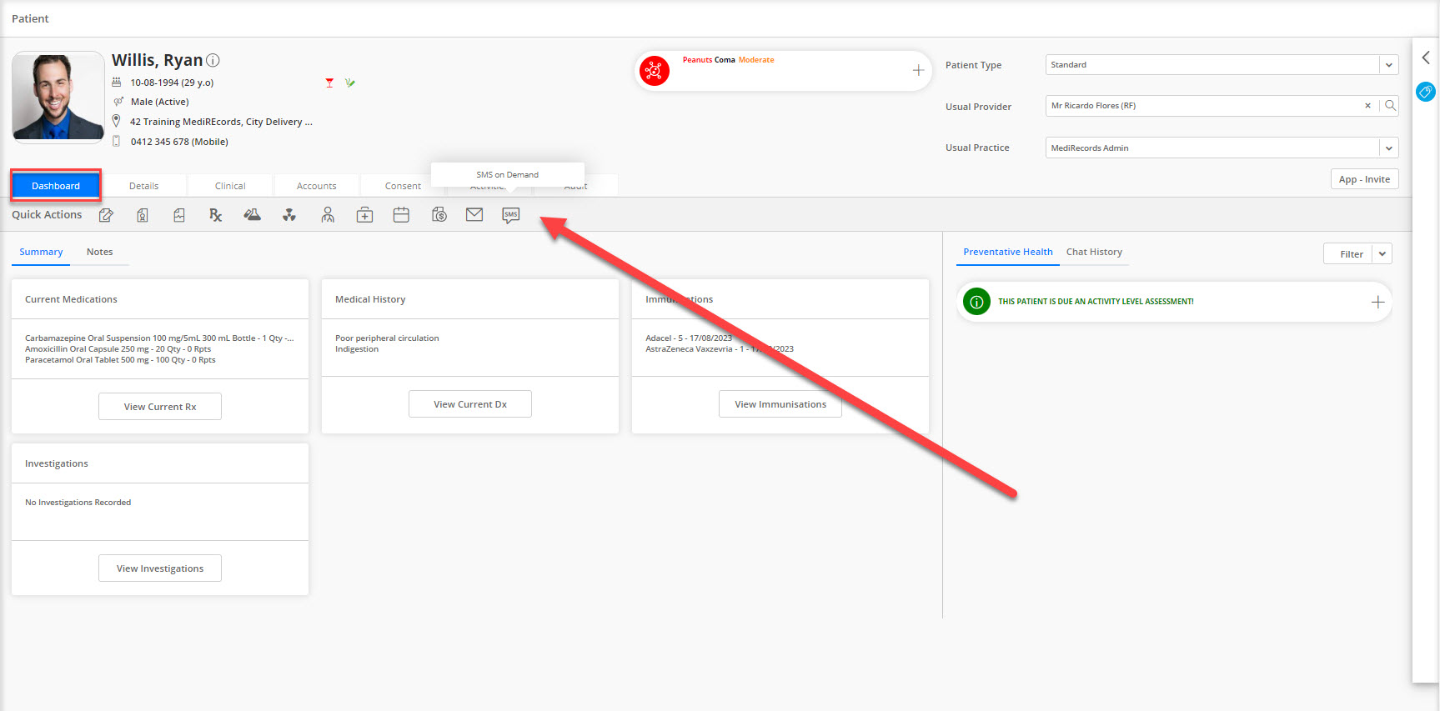Switch to Chat History tab
The width and height of the screenshot is (1440, 711).
coord(1094,252)
